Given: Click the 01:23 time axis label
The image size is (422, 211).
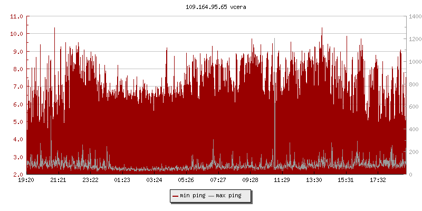Looking at the screenshot, I should (x=122, y=180).
